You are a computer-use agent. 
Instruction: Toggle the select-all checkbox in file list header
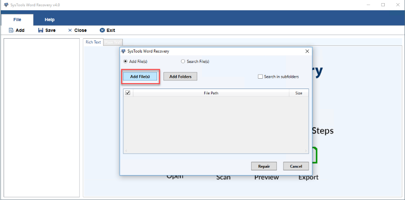click(x=128, y=93)
